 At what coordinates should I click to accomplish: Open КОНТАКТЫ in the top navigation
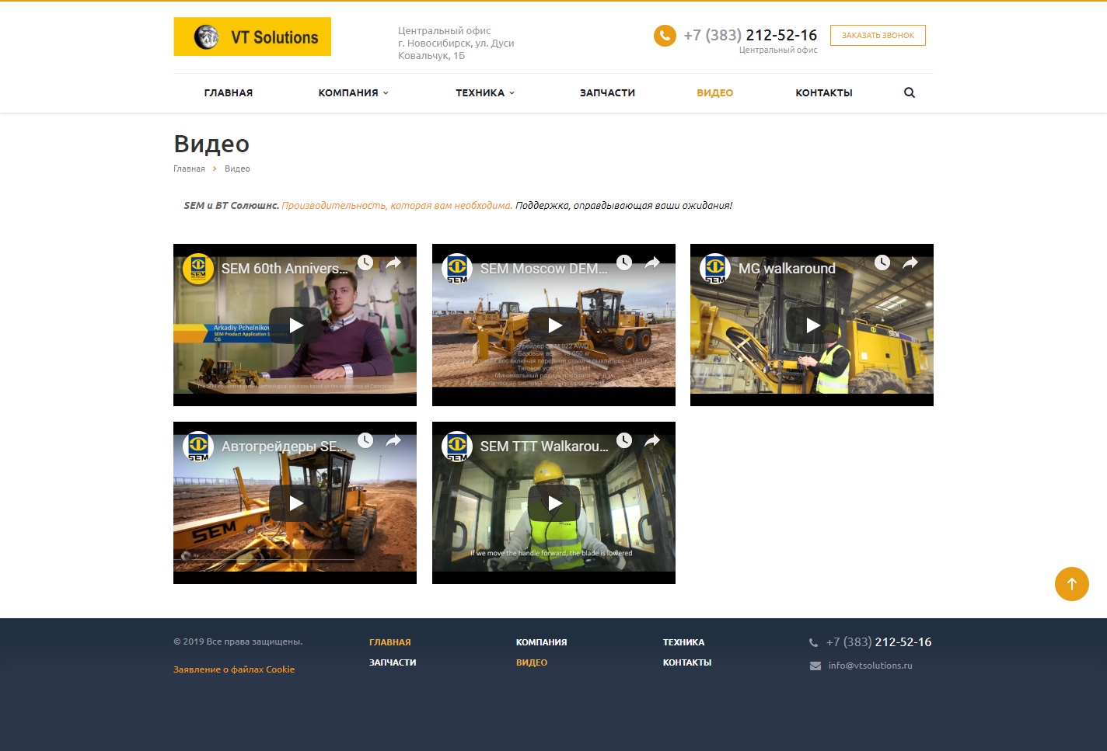click(824, 92)
